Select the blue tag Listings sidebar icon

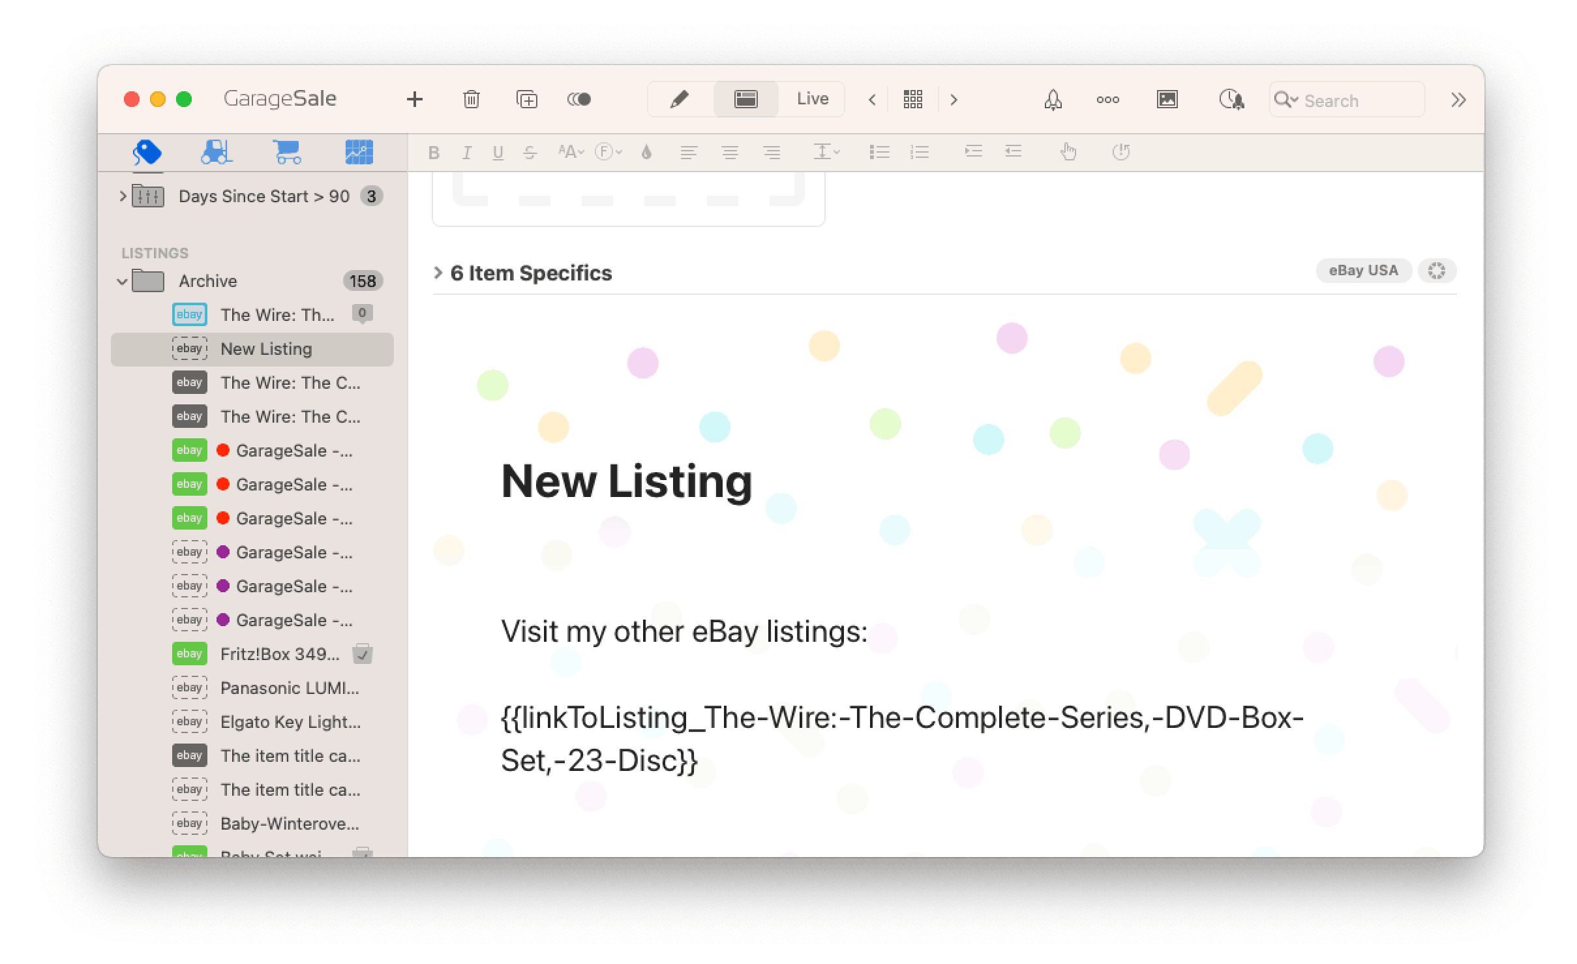click(147, 151)
